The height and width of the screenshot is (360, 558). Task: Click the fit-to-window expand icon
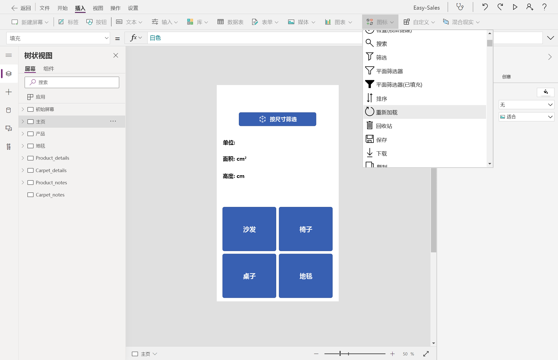coord(426,354)
